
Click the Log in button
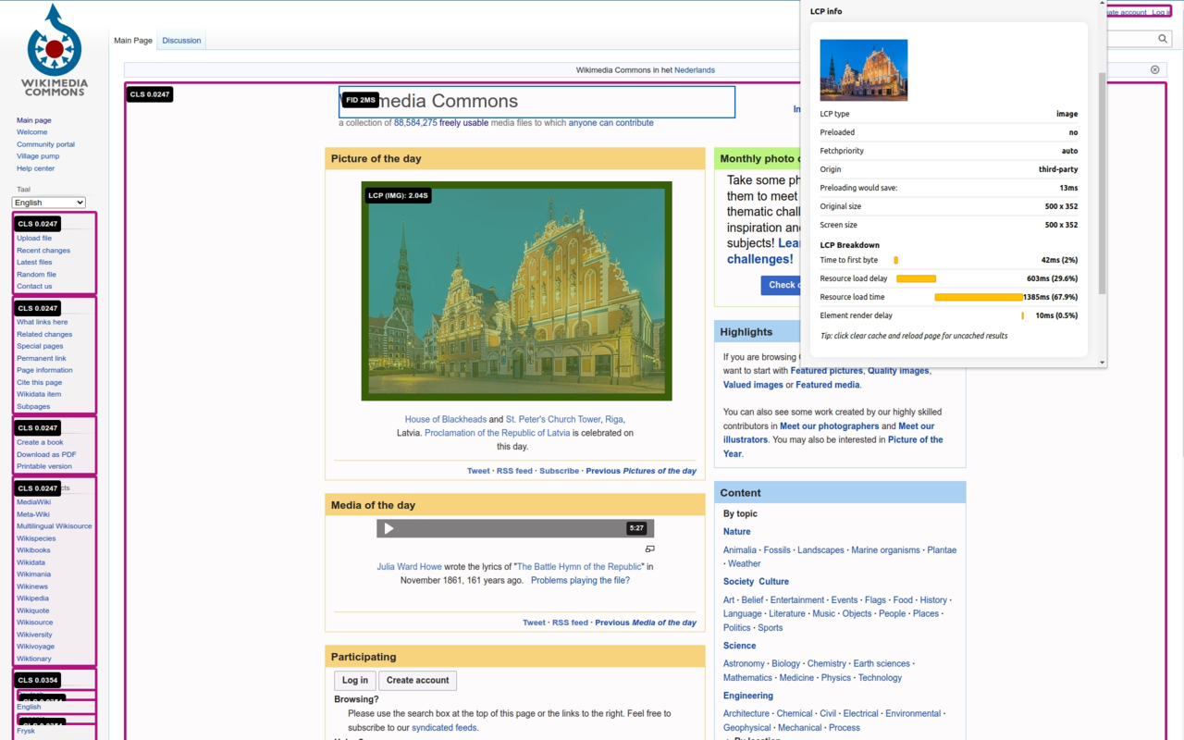pos(354,680)
